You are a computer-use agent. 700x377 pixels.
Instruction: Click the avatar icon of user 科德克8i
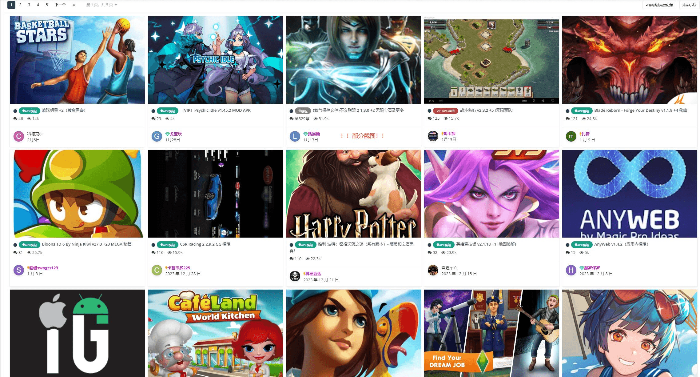19,136
